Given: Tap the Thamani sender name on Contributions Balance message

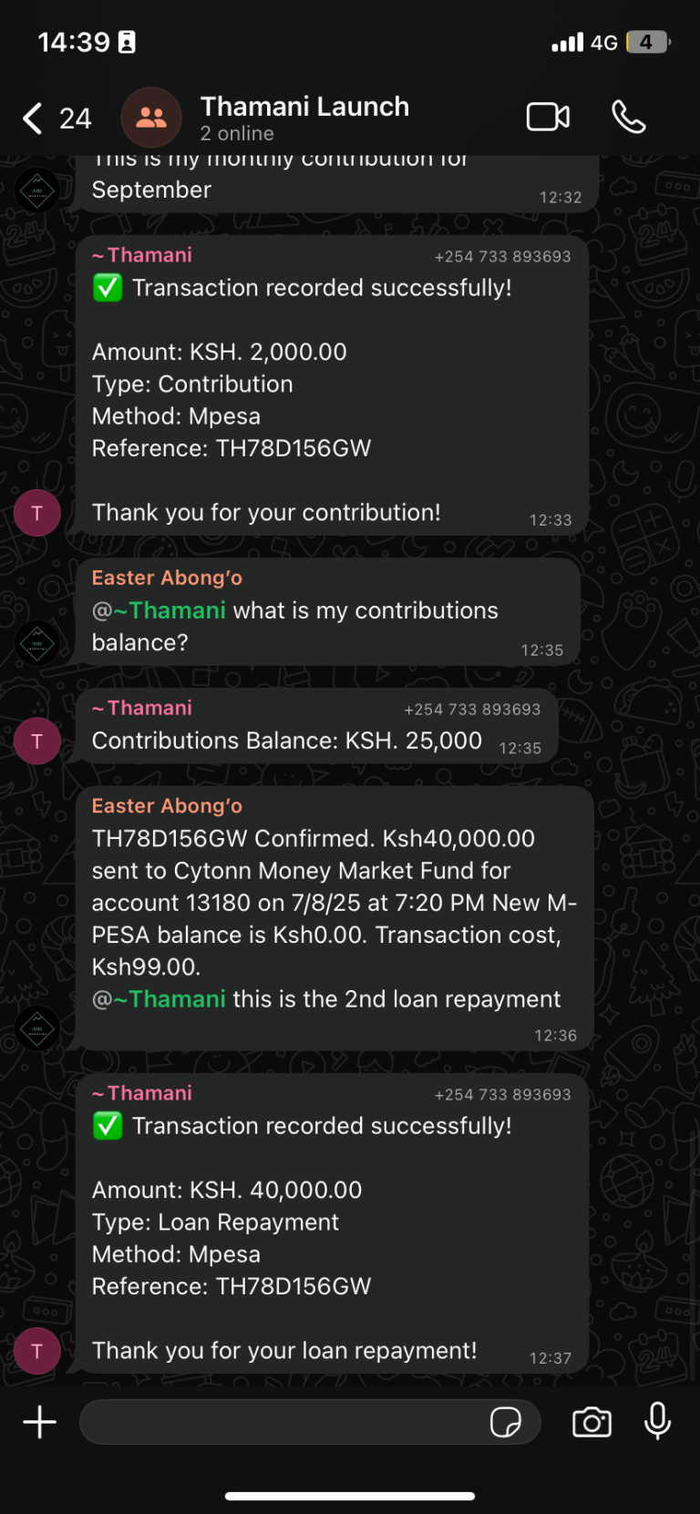Looking at the screenshot, I should click(x=149, y=708).
